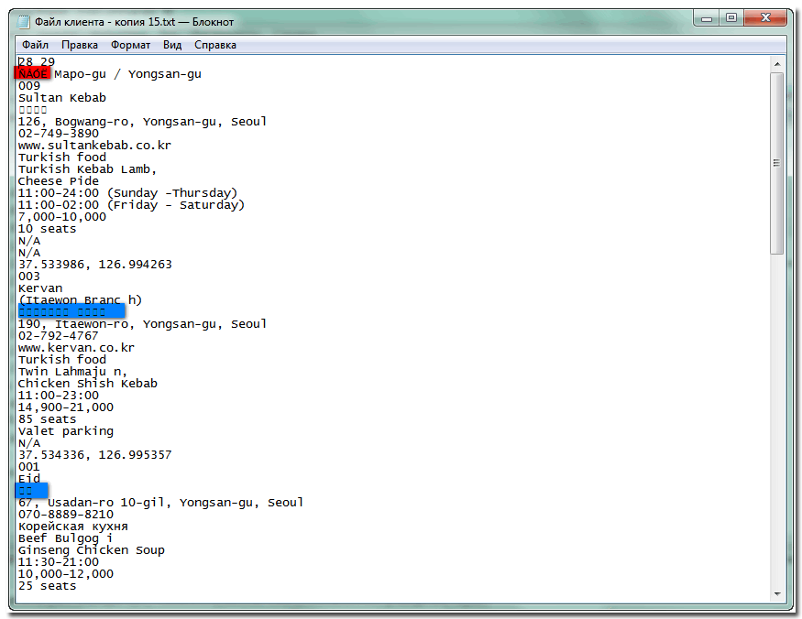Open the Правка menu

click(x=80, y=45)
